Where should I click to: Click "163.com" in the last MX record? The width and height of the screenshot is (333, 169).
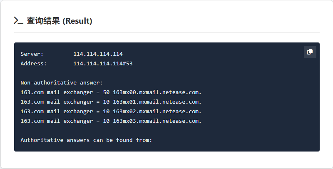click(x=32, y=121)
